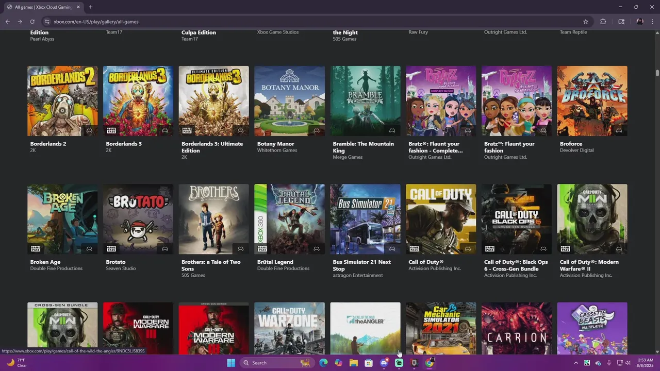Screen dimensions: 660x371
Task: Click controller icon on Borderlands 3: Ultimate Edition cover
Action: 241,131
